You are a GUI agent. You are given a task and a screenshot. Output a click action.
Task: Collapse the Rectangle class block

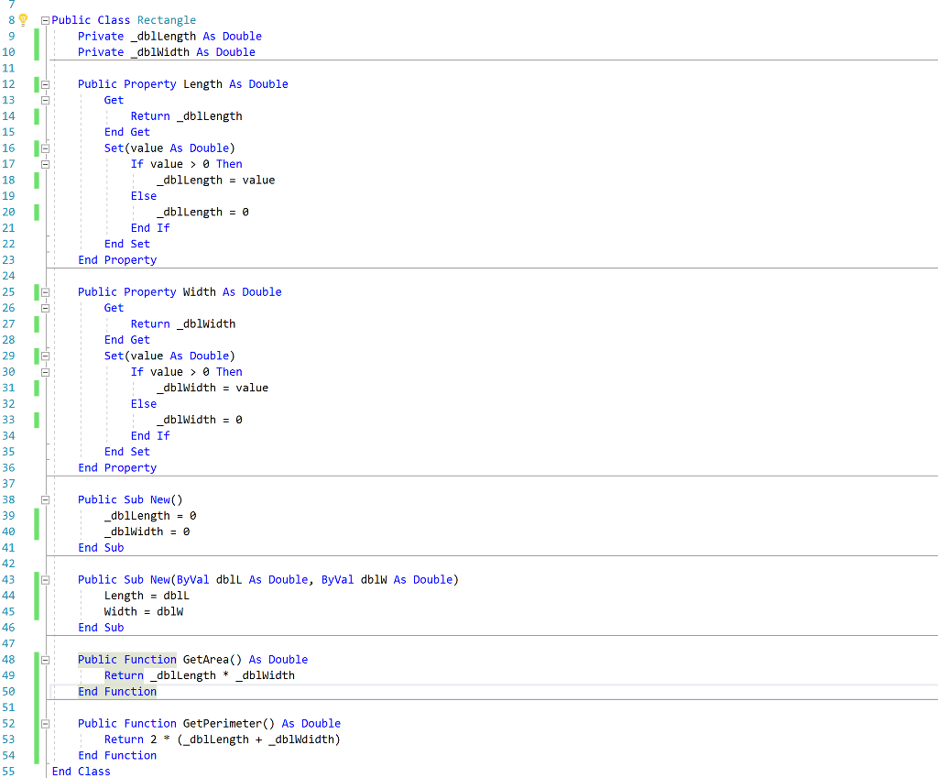pyautogui.click(x=45, y=20)
